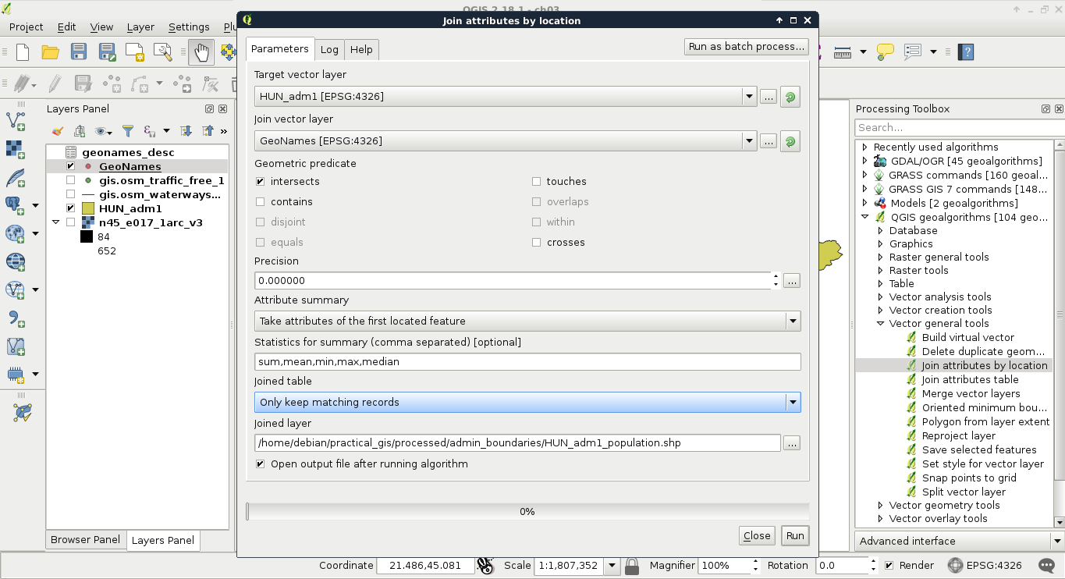Click the lock scale padlock icon
Screen dimensions: 1065x579
pos(631,566)
